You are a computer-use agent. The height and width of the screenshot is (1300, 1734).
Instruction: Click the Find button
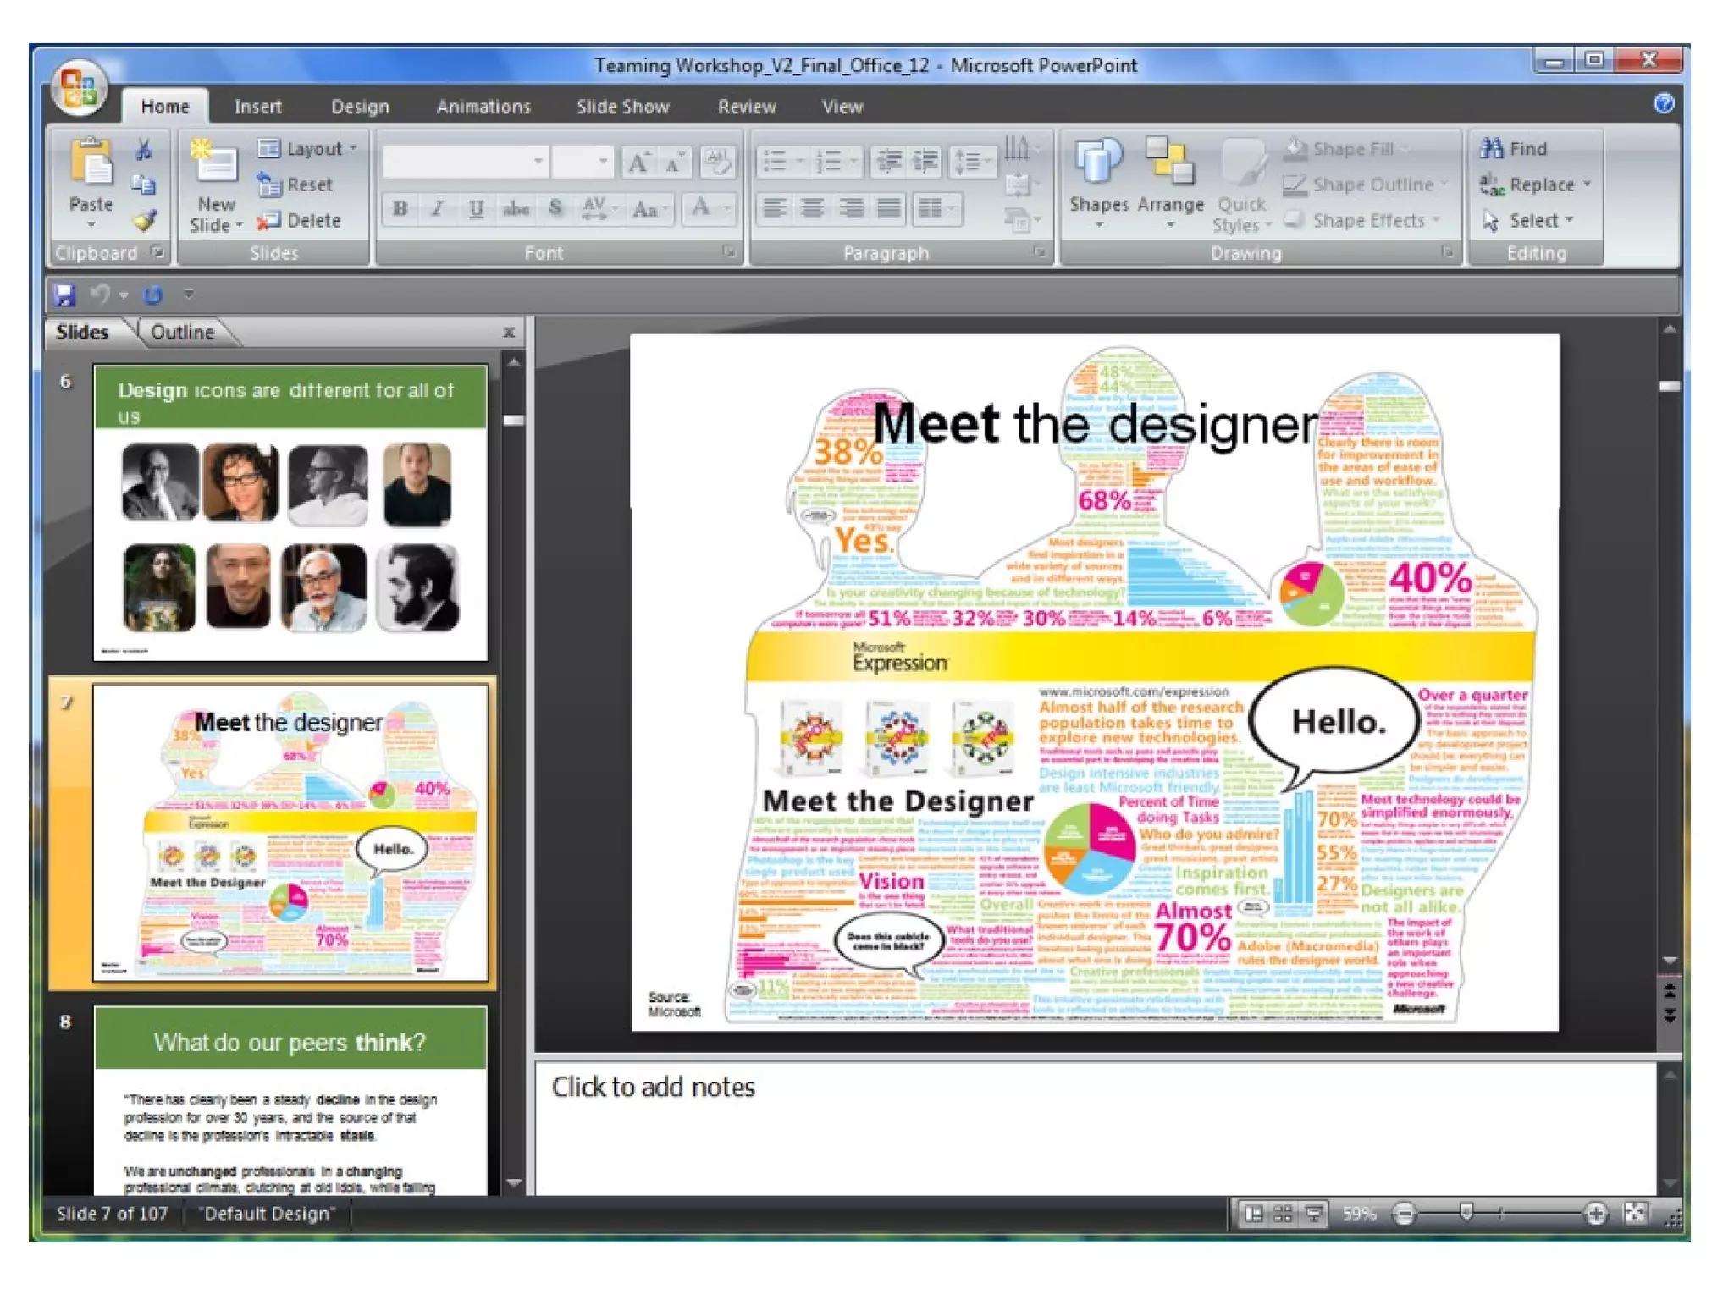(x=1516, y=149)
